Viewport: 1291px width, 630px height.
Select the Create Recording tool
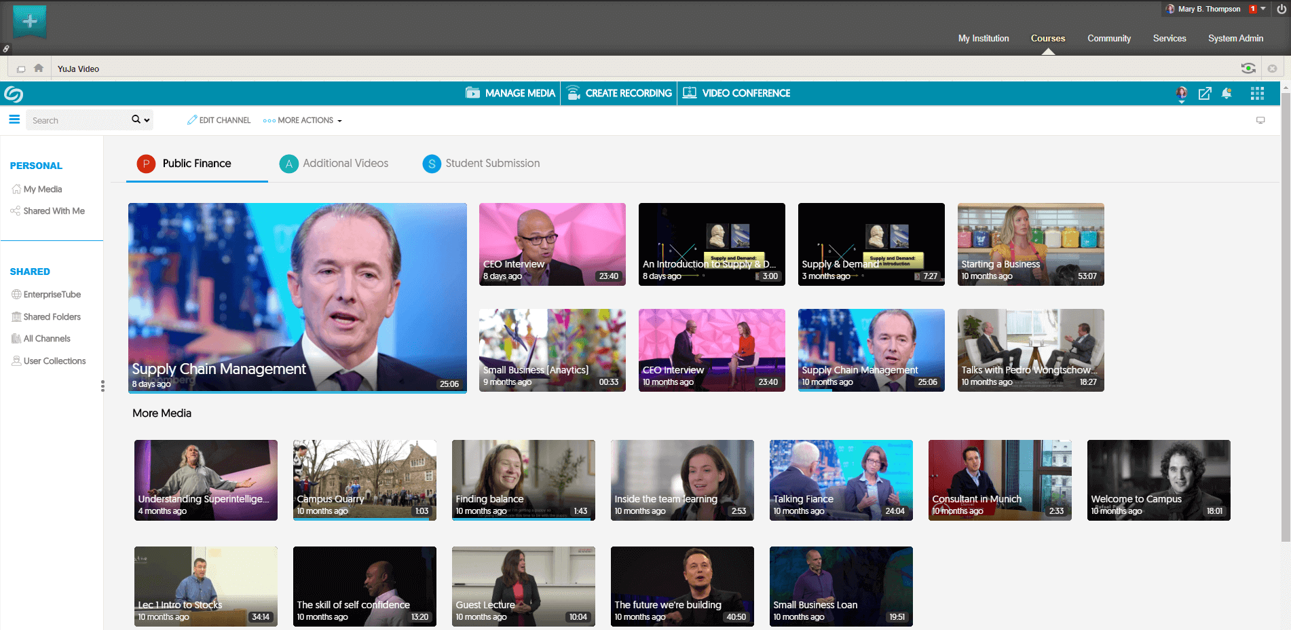click(x=618, y=93)
